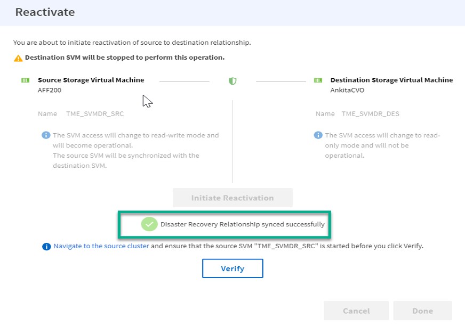Screen dimensions: 465x326
Task: Click the blue info icon before Navigate link
Action: pos(46,247)
